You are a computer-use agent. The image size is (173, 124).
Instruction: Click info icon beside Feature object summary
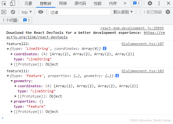pyautogui.click(x=117, y=76)
